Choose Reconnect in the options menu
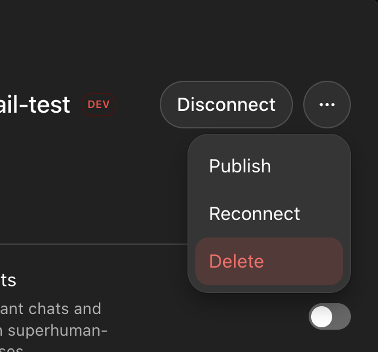This screenshot has height=352, width=378. tap(254, 214)
